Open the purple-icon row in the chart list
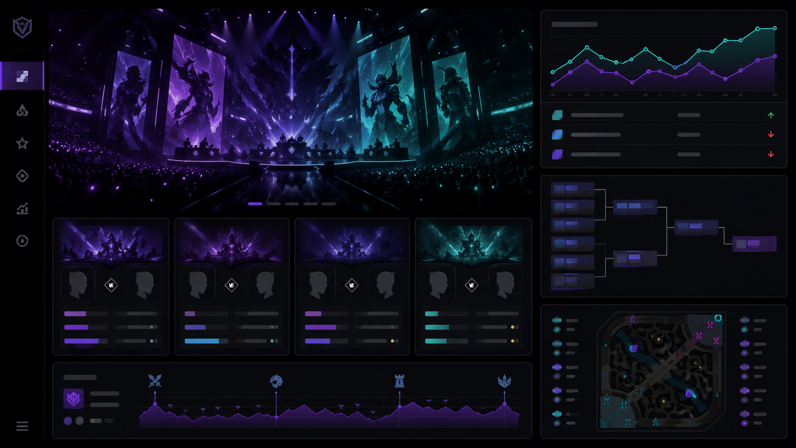The image size is (796, 448). 664,154
